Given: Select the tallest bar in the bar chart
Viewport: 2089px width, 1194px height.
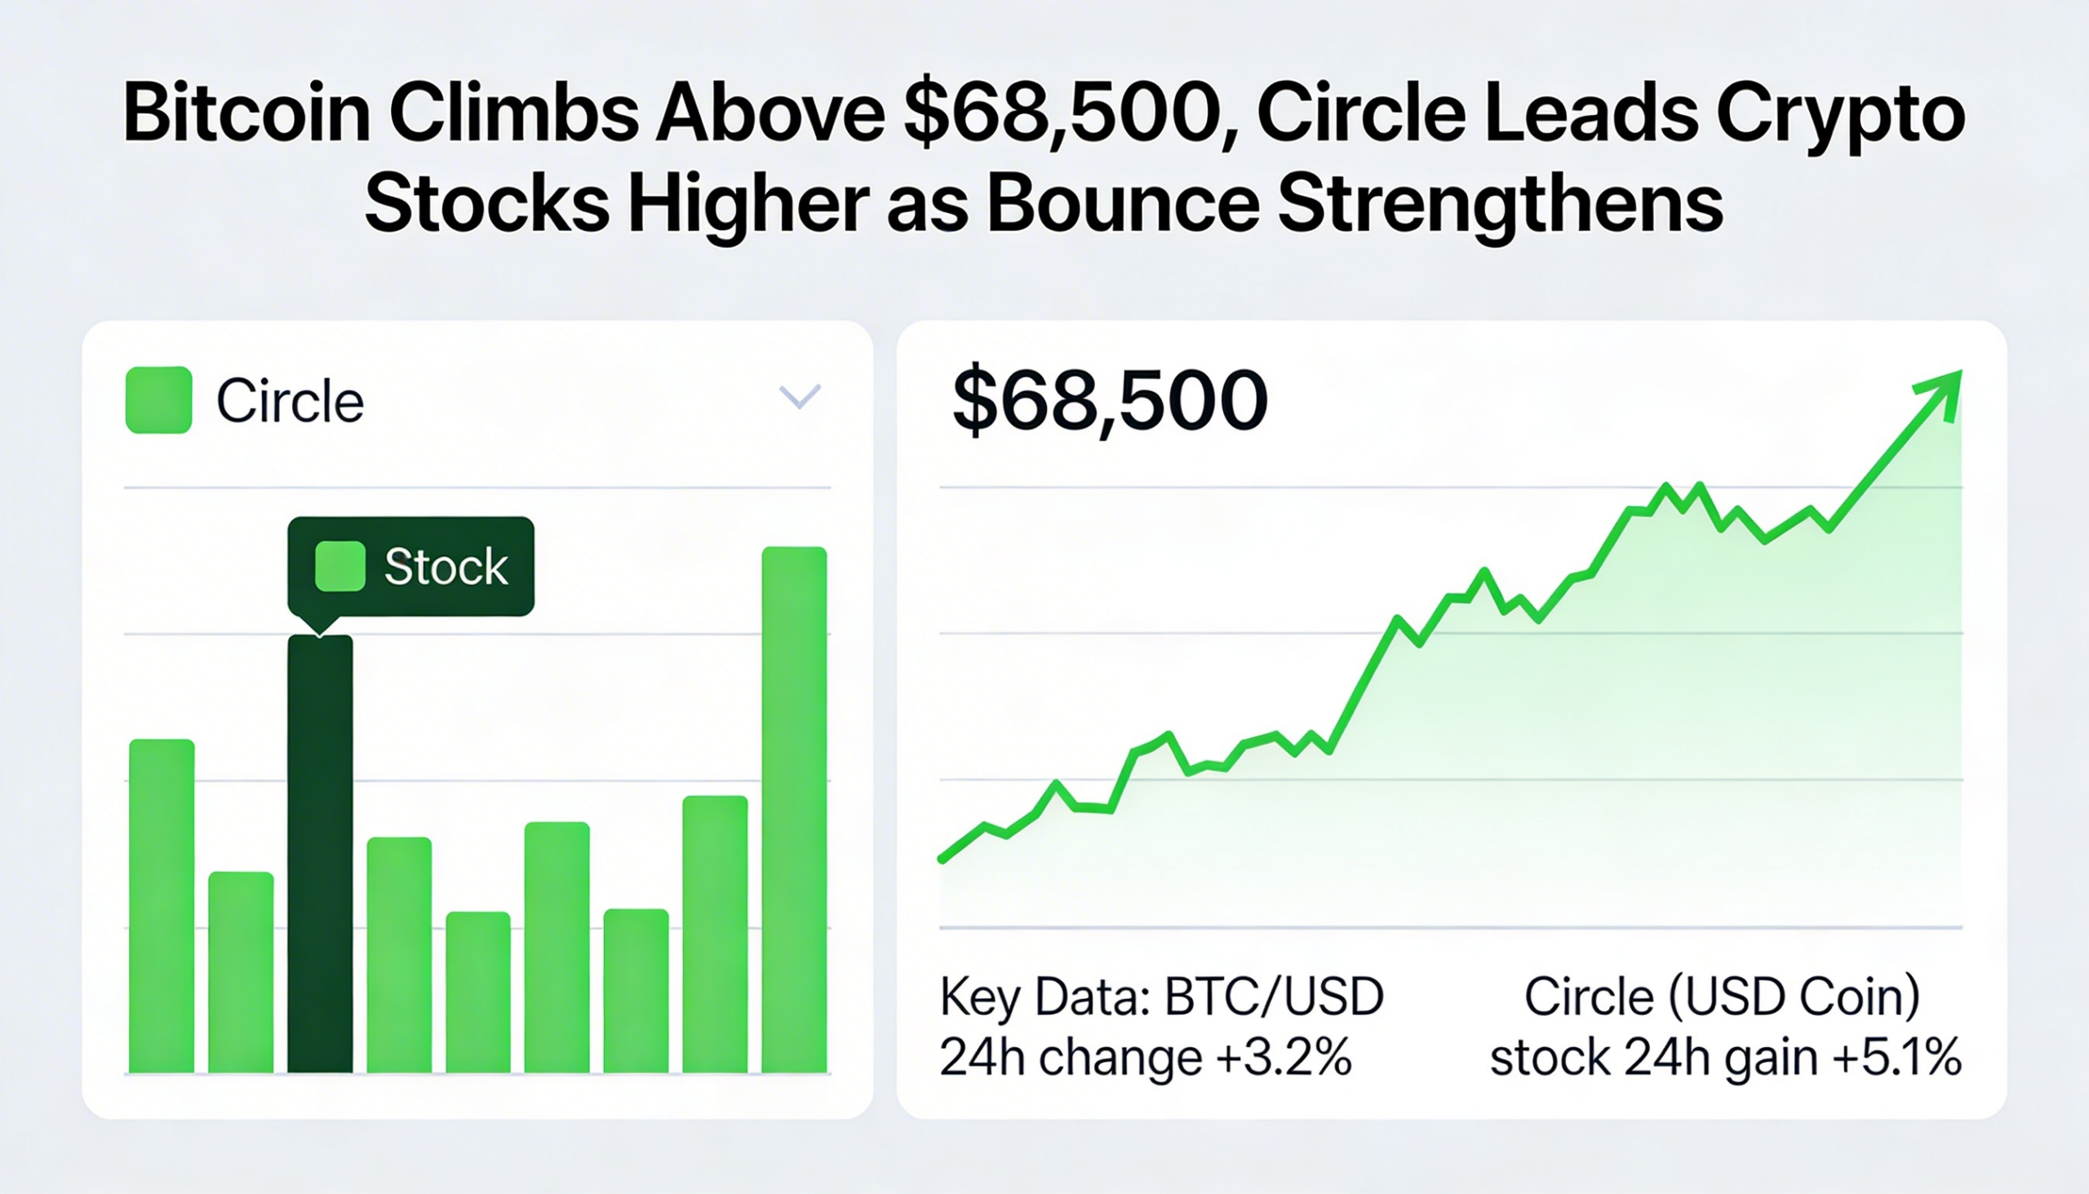Looking at the screenshot, I should coord(794,810).
